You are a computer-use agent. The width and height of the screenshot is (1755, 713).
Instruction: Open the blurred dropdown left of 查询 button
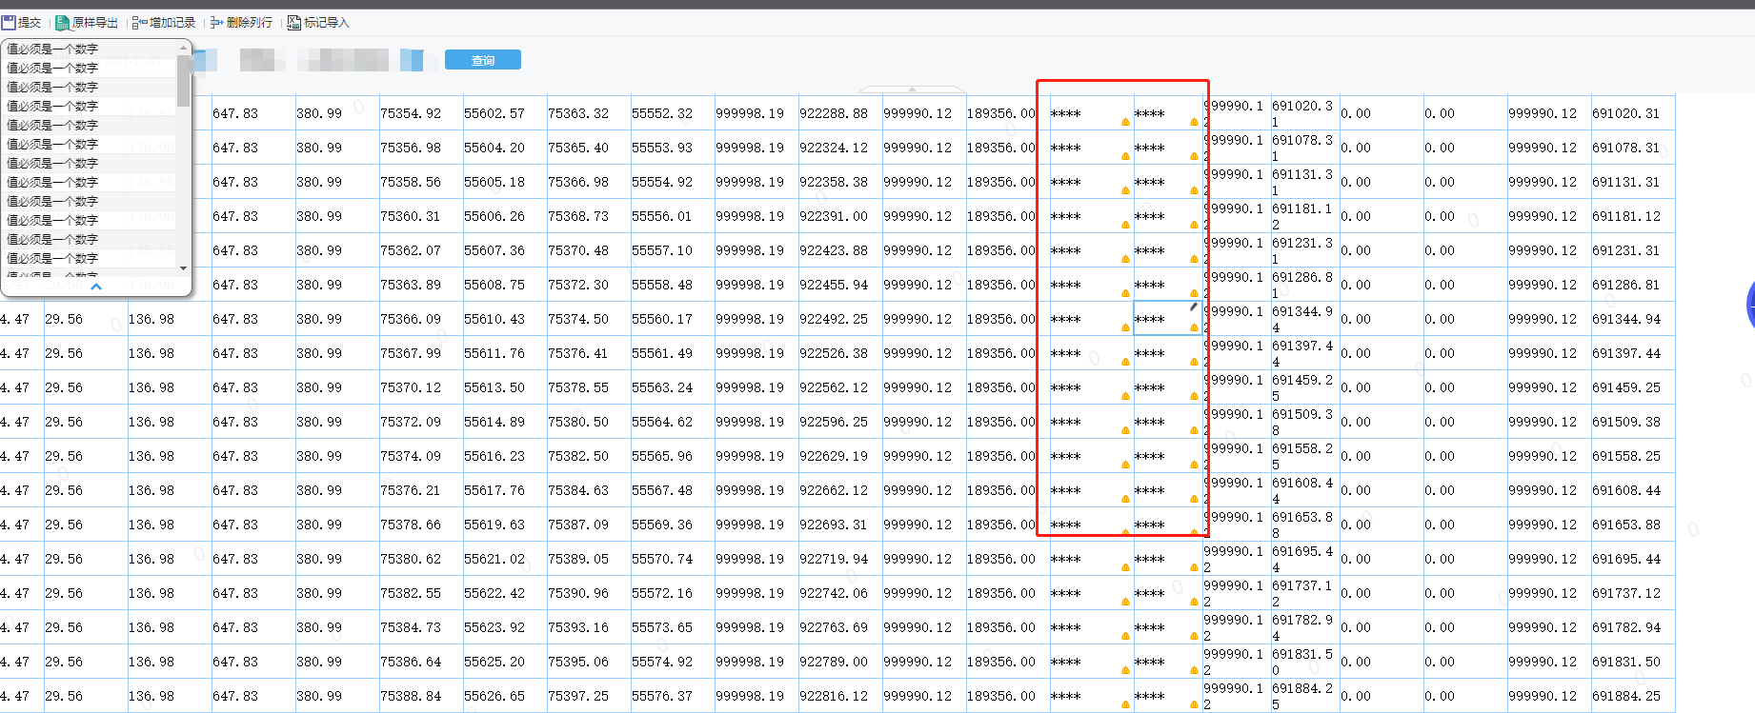(x=412, y=61)
